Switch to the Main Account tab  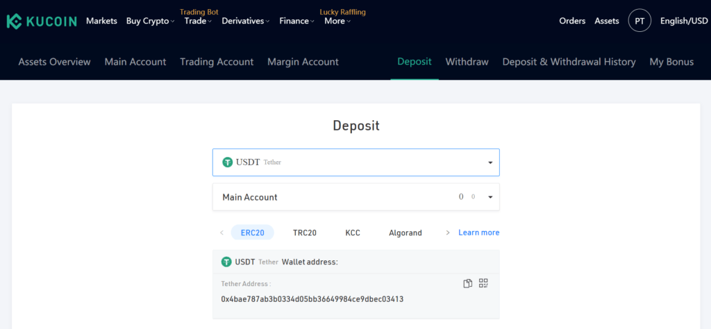point(135,62)
